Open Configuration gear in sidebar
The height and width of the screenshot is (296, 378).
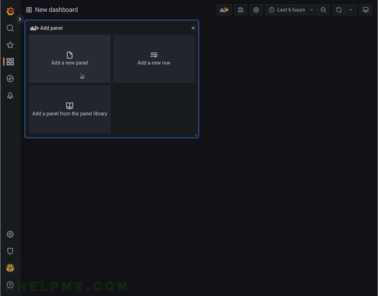coord(10,234)
